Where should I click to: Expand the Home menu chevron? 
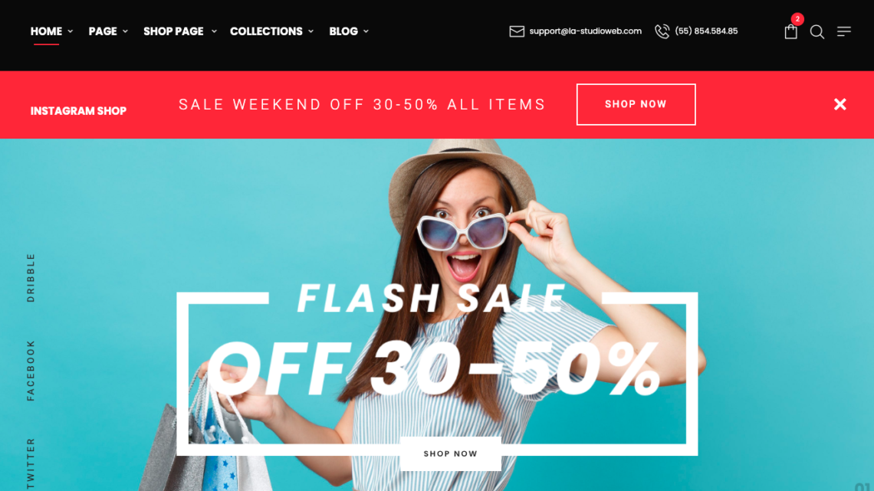click(71, 31)
